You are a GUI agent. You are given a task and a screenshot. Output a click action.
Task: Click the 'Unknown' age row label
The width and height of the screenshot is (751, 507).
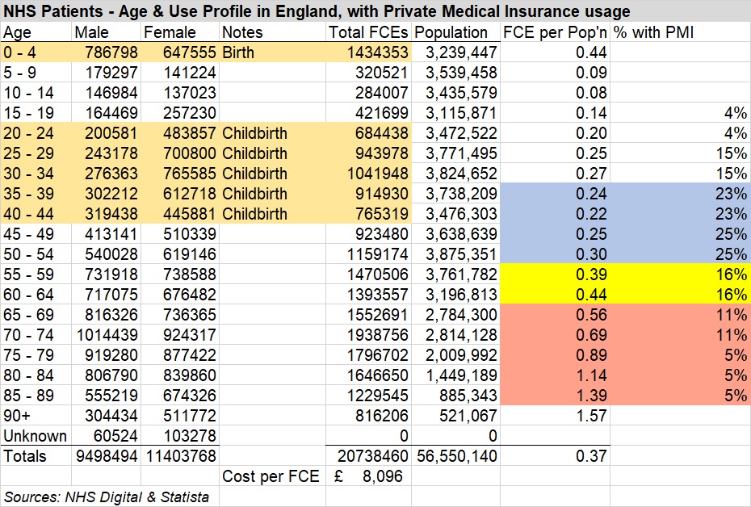(35, 436)
